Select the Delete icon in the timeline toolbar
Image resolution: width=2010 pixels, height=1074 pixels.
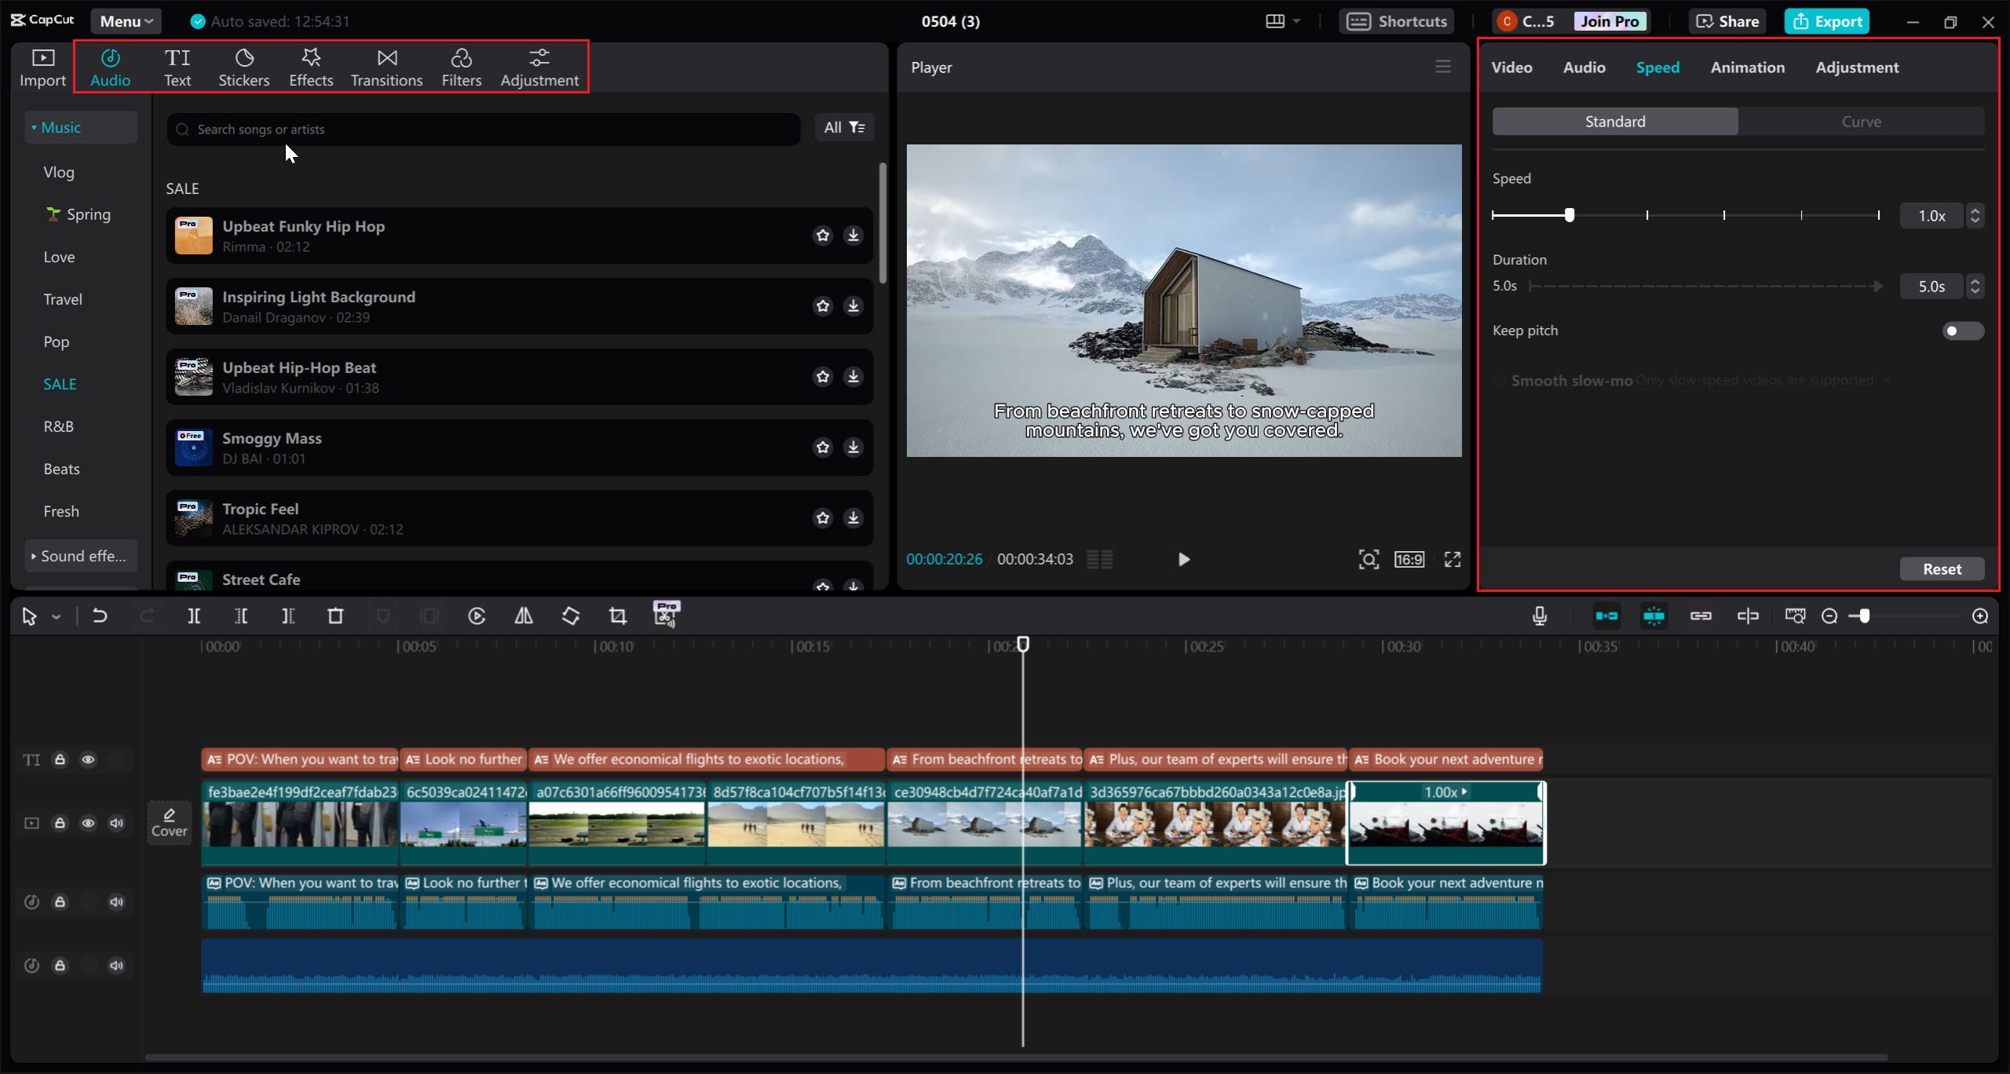pyautogui.click(x=335, y=616)
